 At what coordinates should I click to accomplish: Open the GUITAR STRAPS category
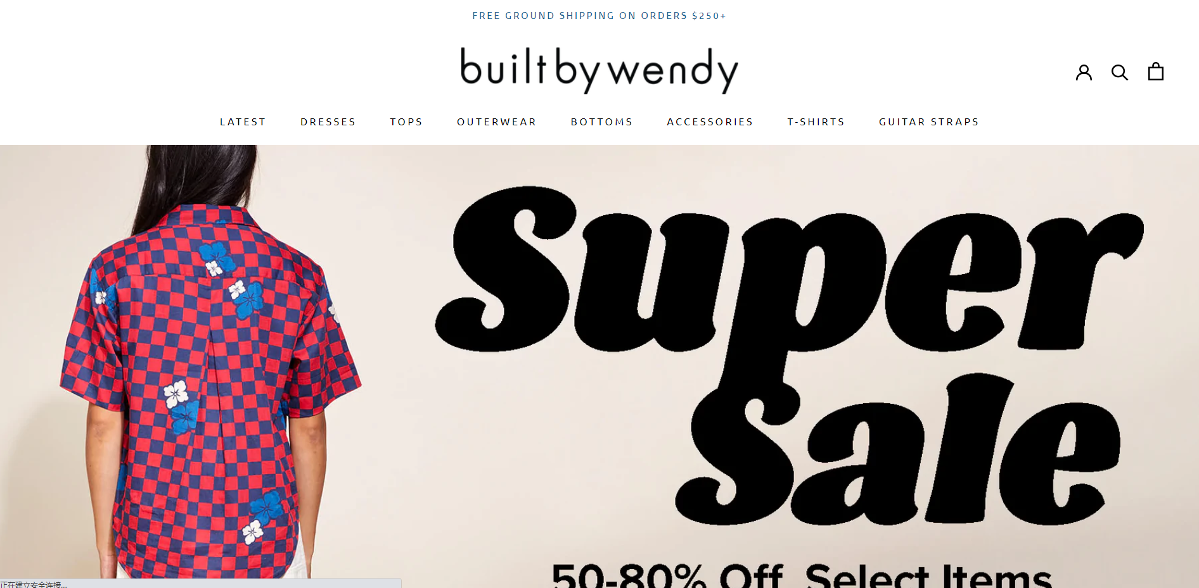click(928, 122)
